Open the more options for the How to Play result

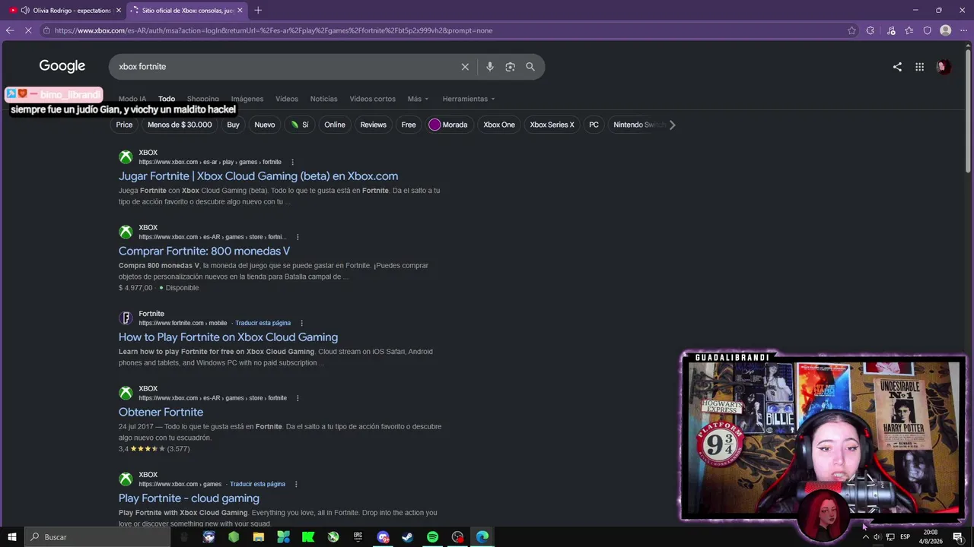(x=301, y=323)
